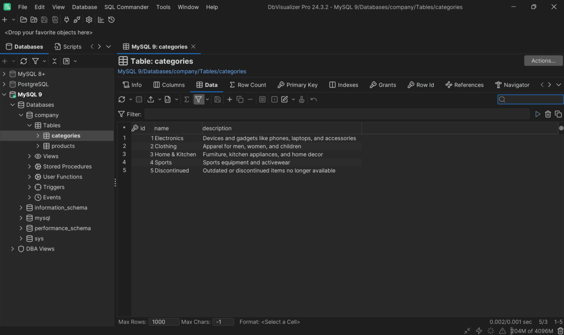Click the Actions... button
Image resolution: width=564 pixels, height=335 pixels.
coord(543,61)
